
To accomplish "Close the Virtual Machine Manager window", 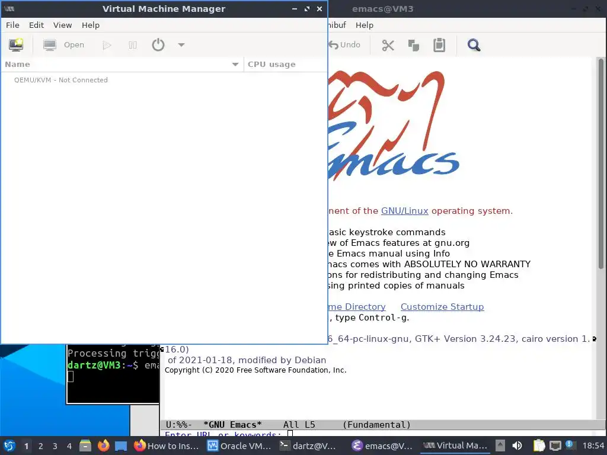I will [x=320, y=8].
